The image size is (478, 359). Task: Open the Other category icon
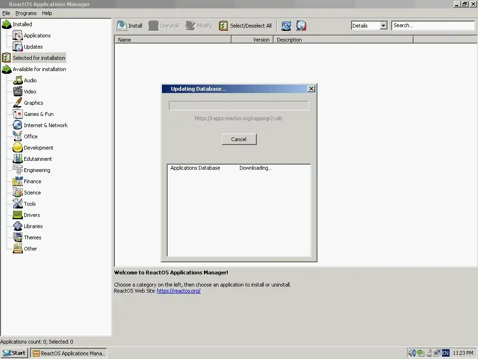pos(18,249)
